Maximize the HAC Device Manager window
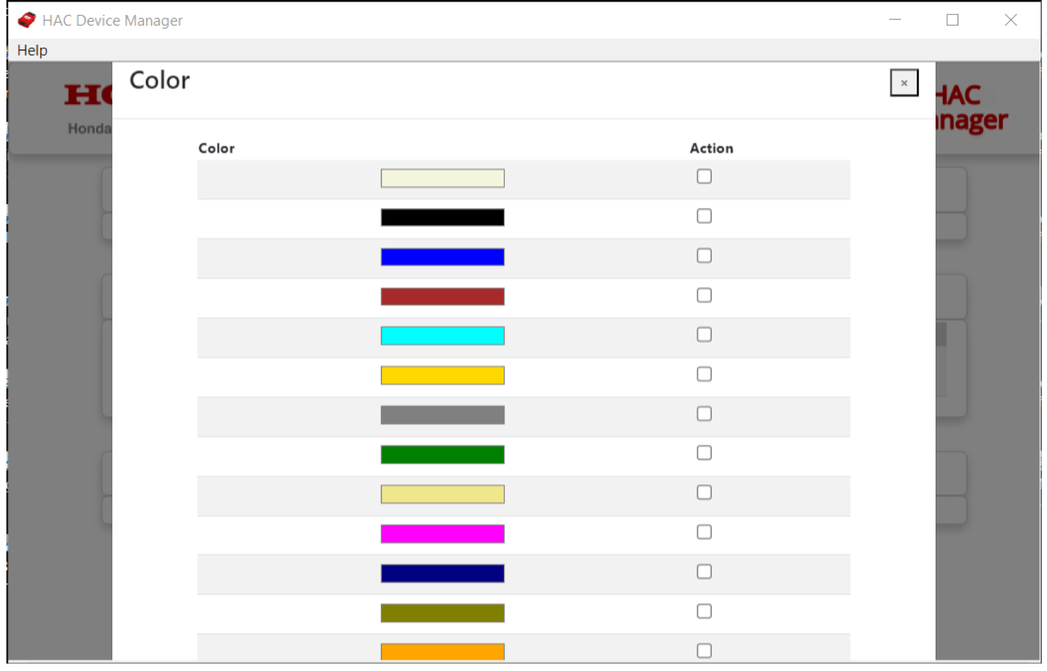1047x671 pixels. click(x=952, y=20)
